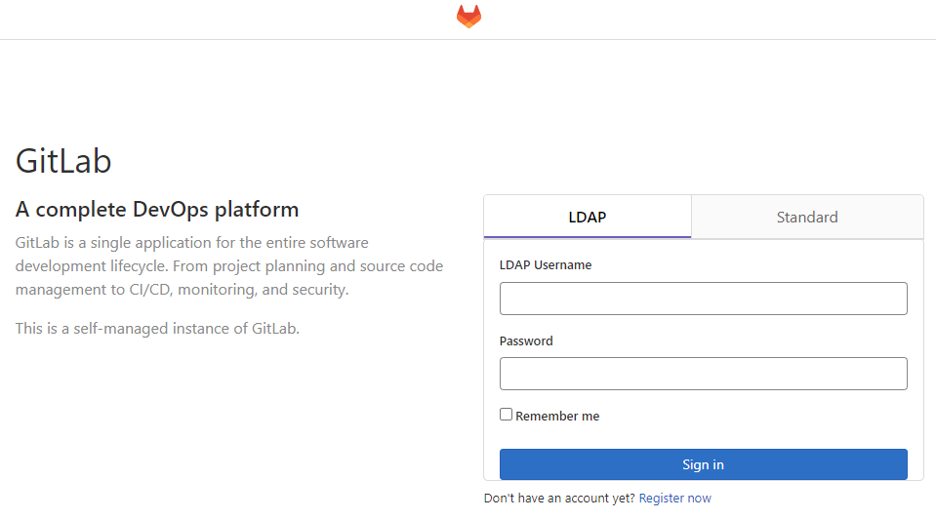Focus the Password input field
Image resolution: width=936 pixels, height=520 pixels.
point(703,374)
